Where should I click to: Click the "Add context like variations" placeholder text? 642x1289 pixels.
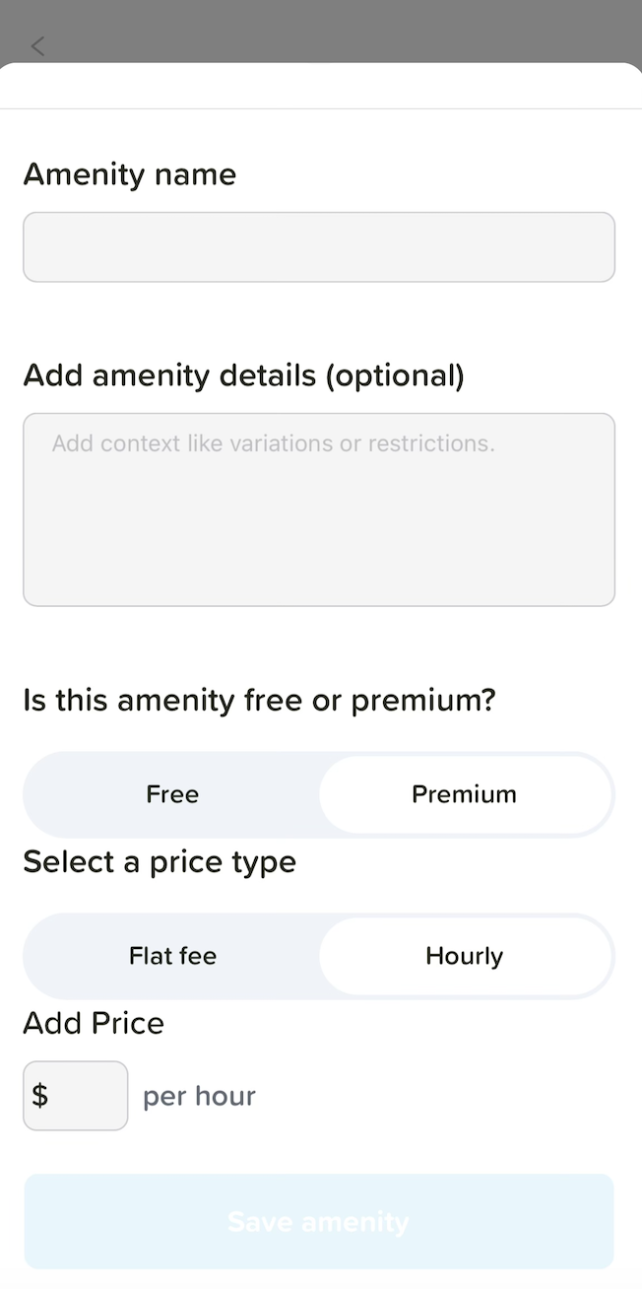coord(273,443)
